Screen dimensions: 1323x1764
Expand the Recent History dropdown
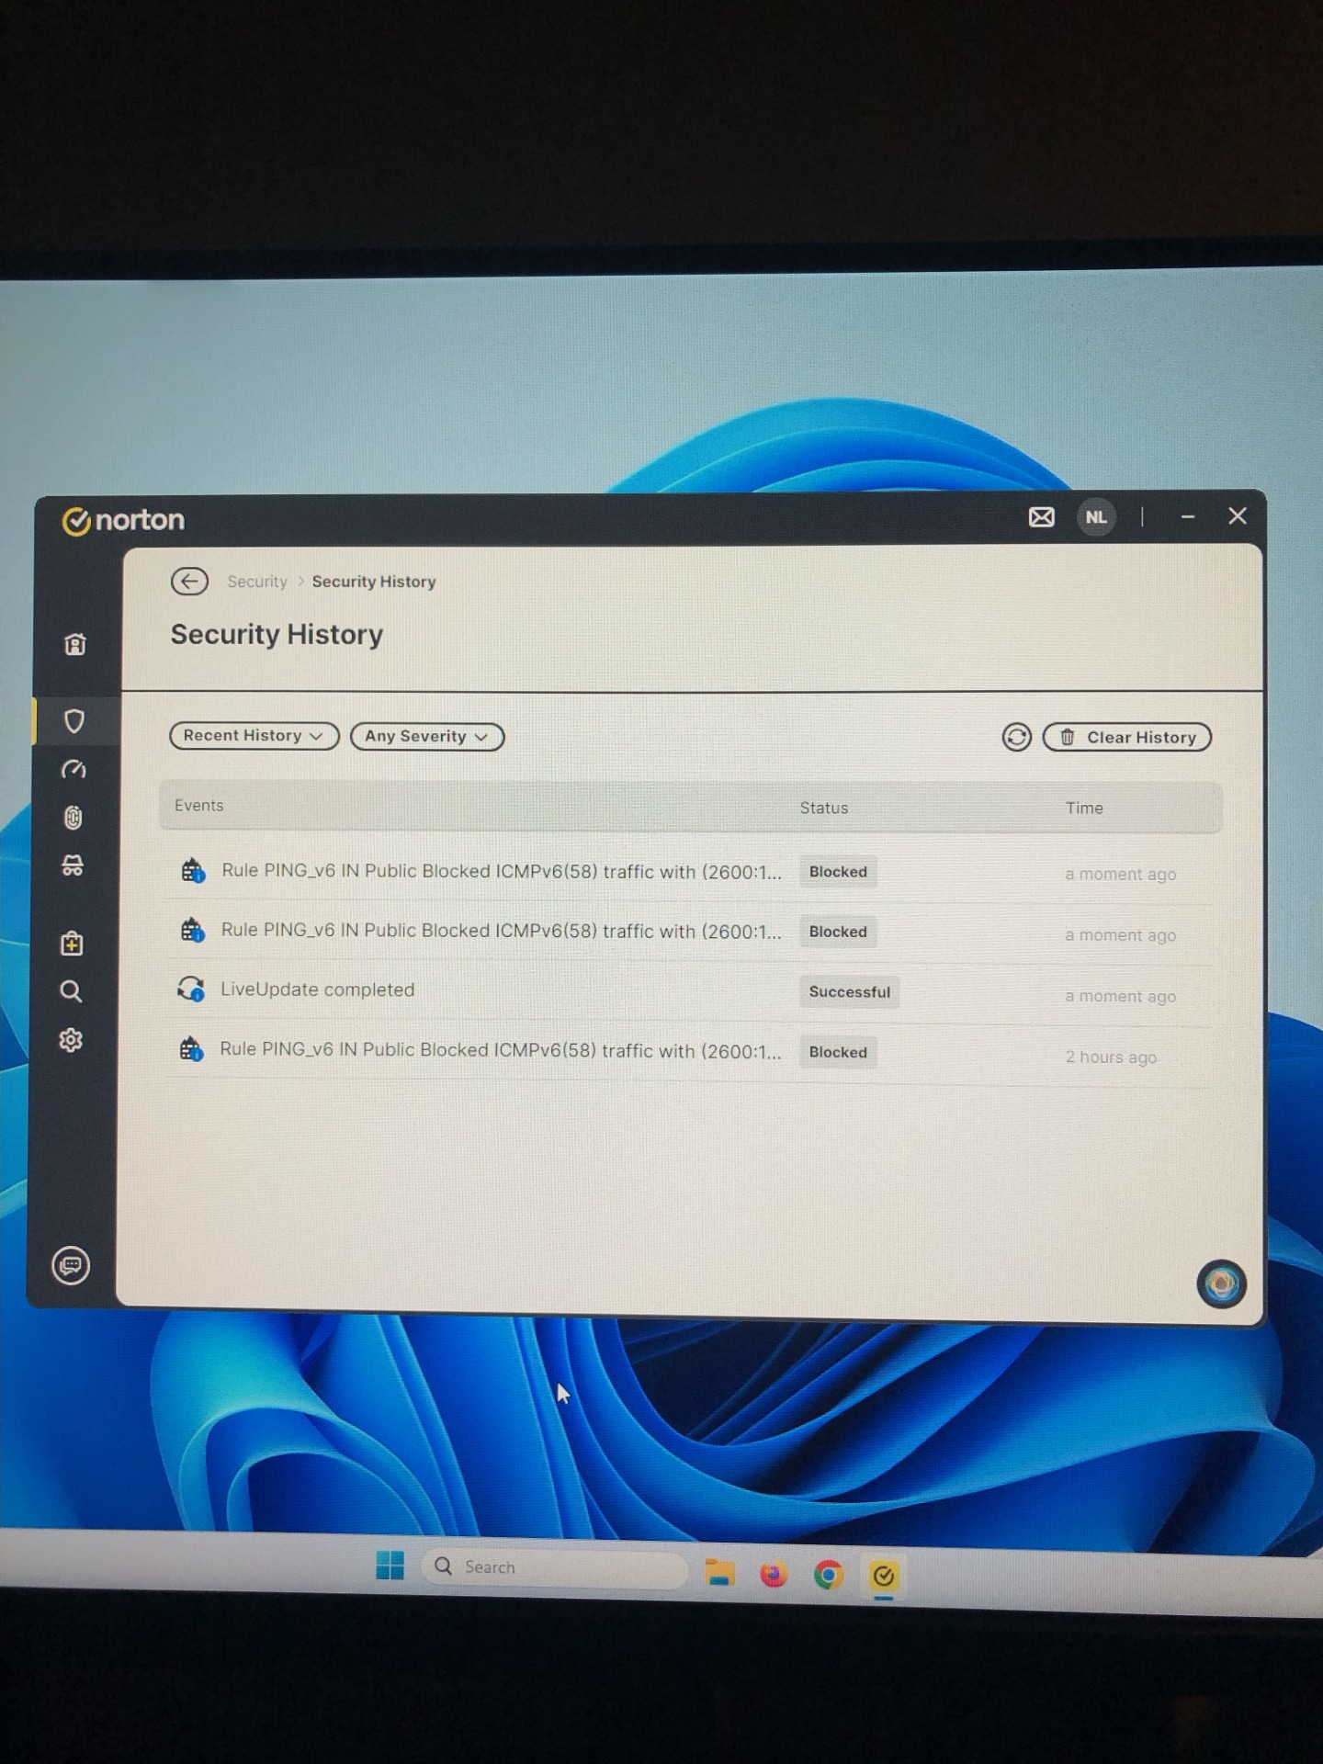coord(254,736)
